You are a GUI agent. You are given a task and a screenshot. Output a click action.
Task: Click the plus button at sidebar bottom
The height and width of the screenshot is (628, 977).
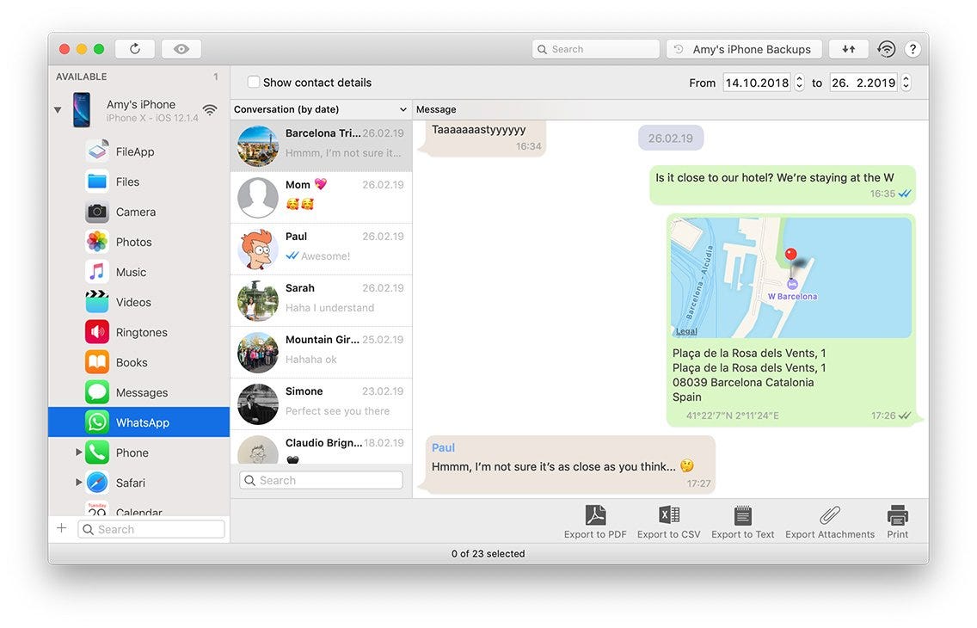62,528
